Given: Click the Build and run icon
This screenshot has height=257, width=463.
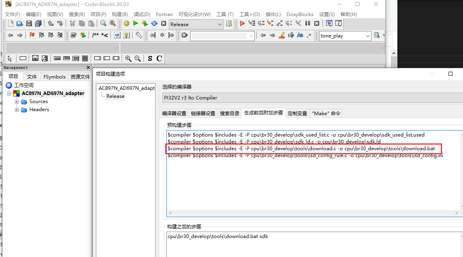Looking at the screenshot, I should coord(145,24).
